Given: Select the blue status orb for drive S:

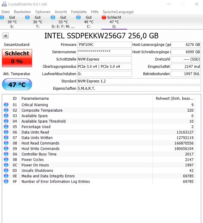Looking at the screenshot, I should [2, 17].
